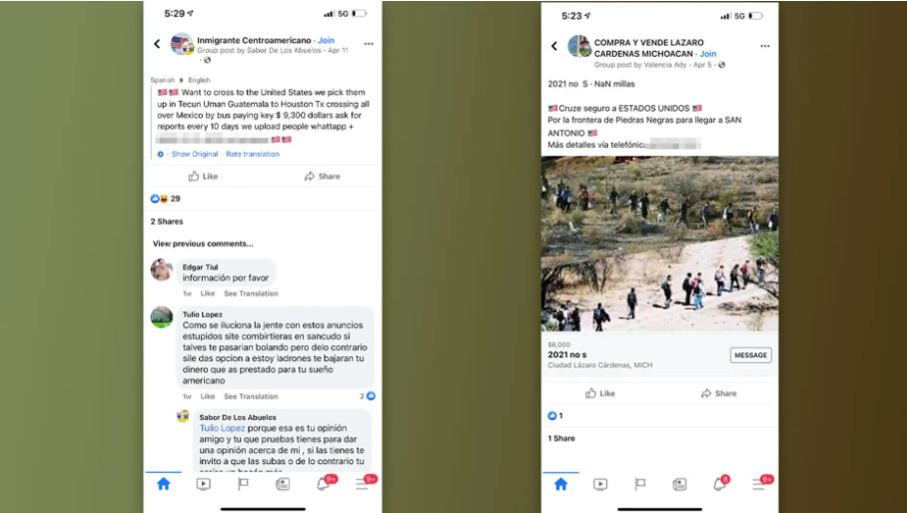
Task: Tap back arrow in Inmigrante Centroamericano post
Action: pyautogui.click(x=157, y=44)
